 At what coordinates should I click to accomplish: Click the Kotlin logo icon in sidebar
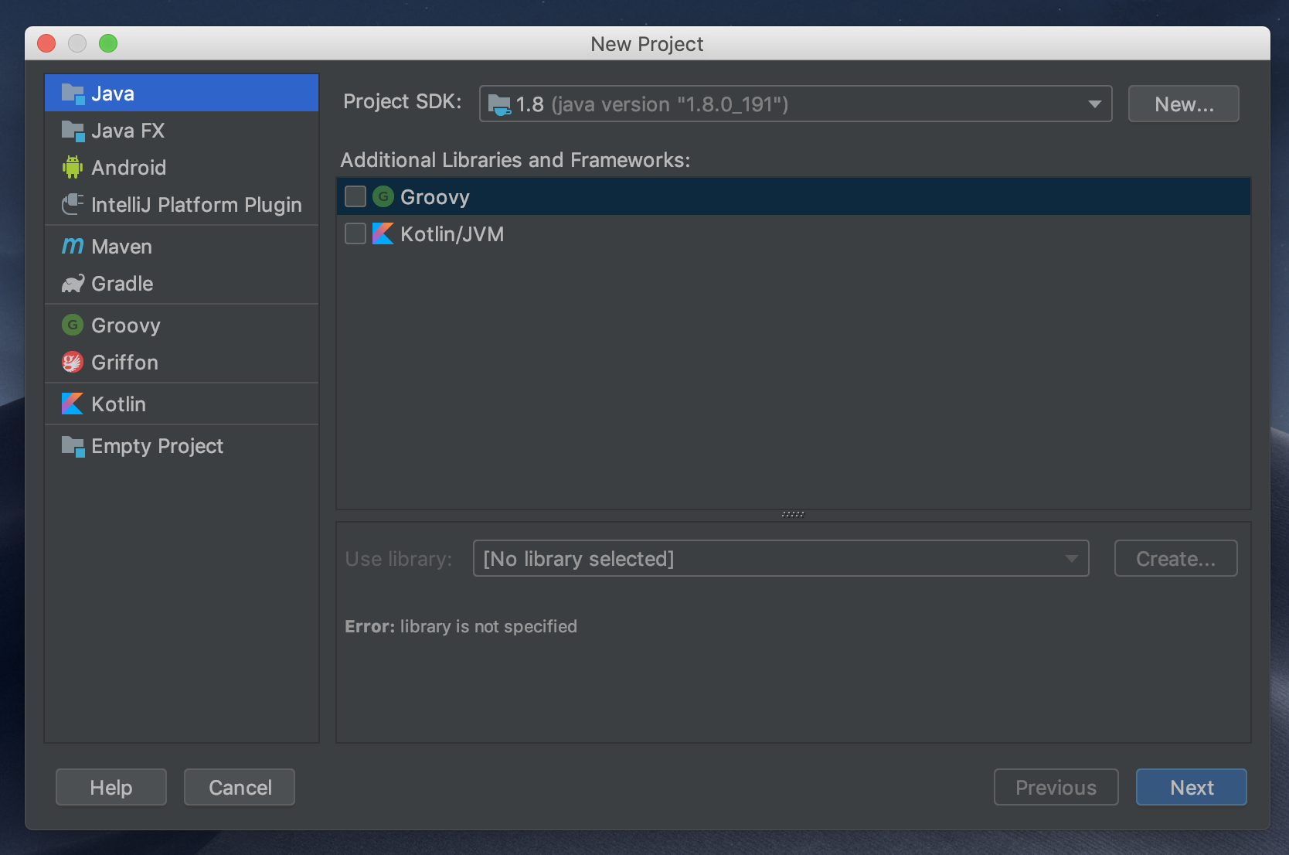click(x=73, y=404)
